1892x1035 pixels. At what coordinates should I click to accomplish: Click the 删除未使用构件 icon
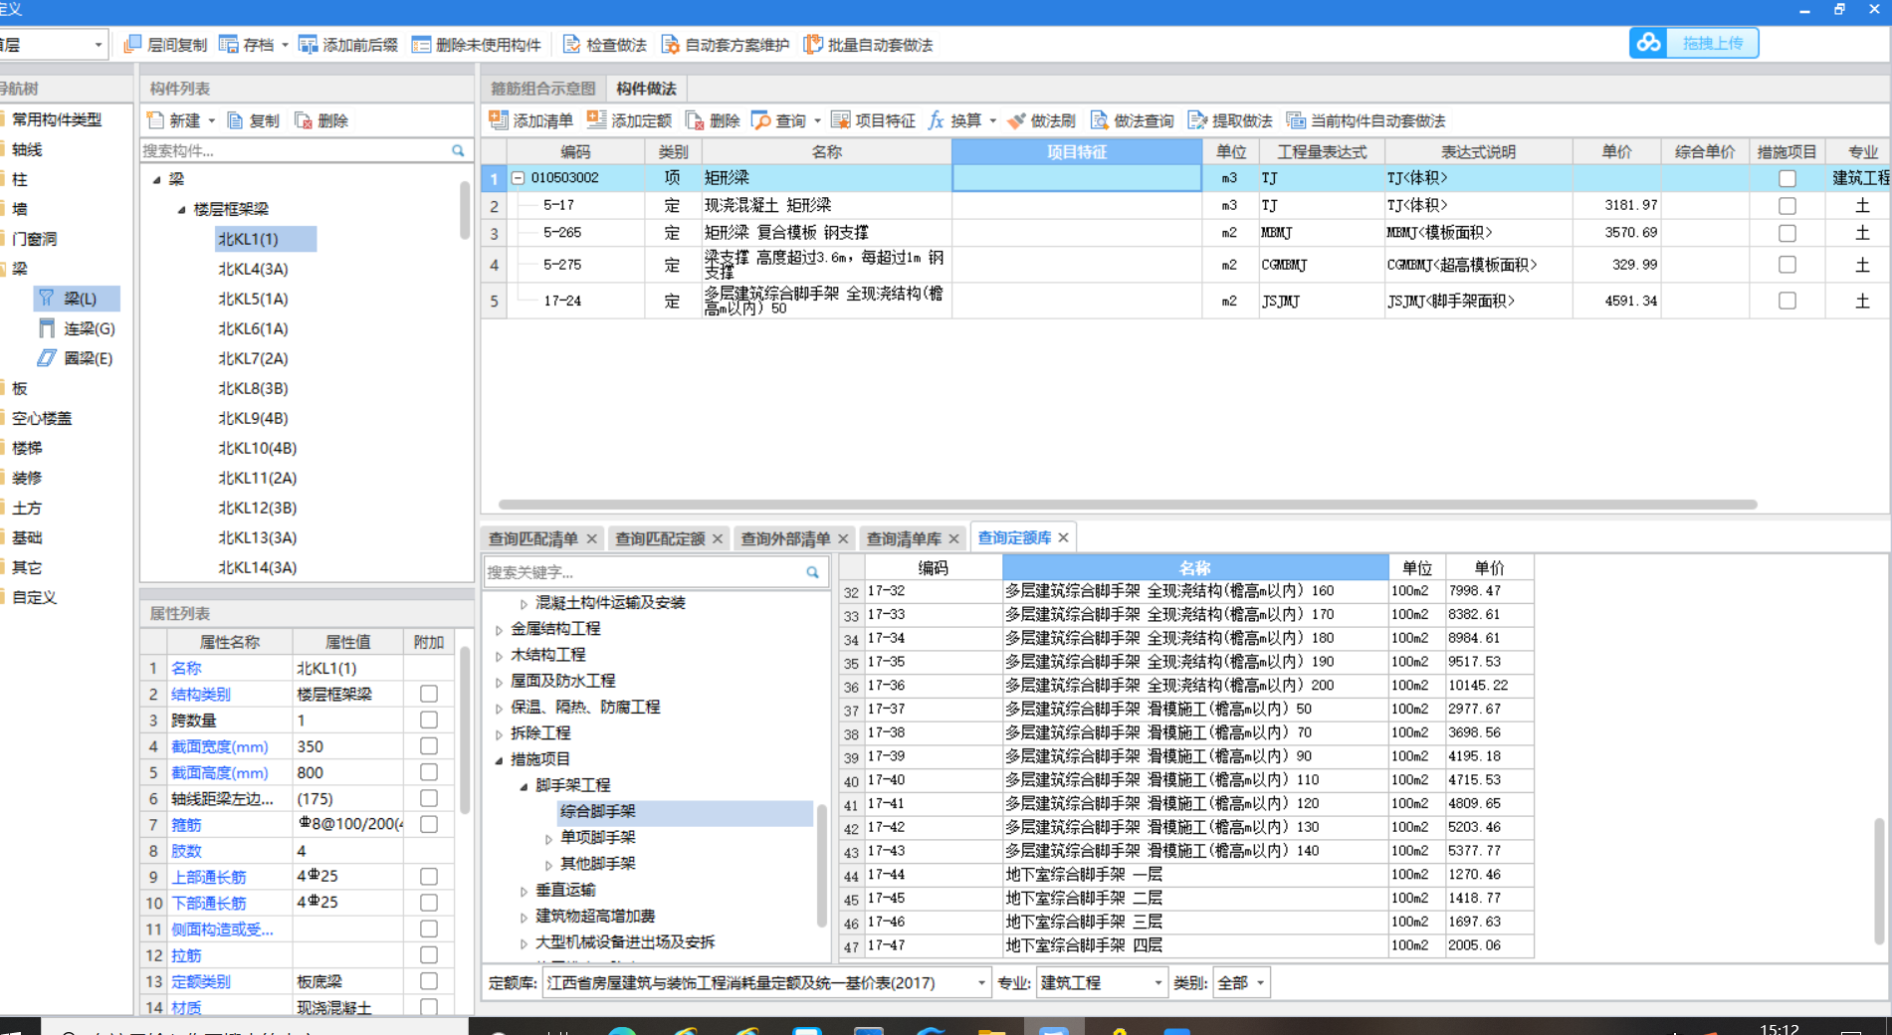[421, 45]
